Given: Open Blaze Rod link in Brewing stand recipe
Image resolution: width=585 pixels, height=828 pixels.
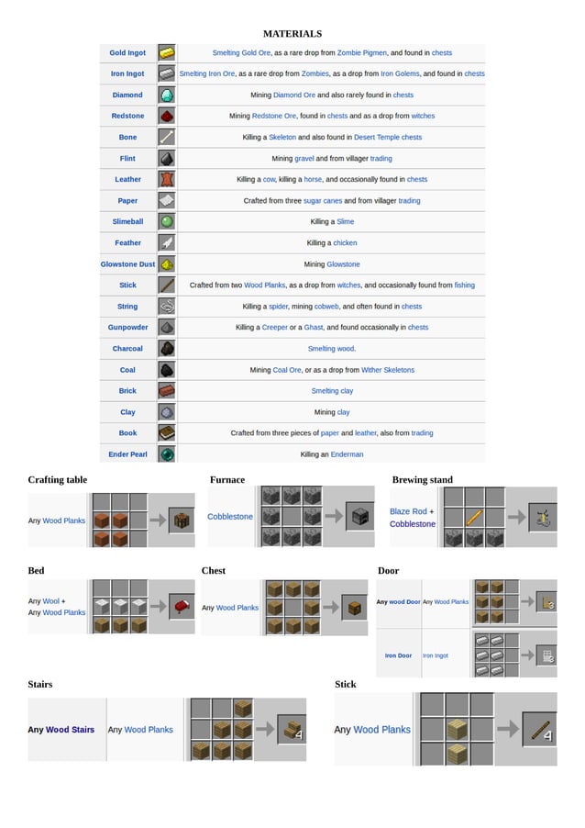Looking at the screenshot, I should 408,511.
